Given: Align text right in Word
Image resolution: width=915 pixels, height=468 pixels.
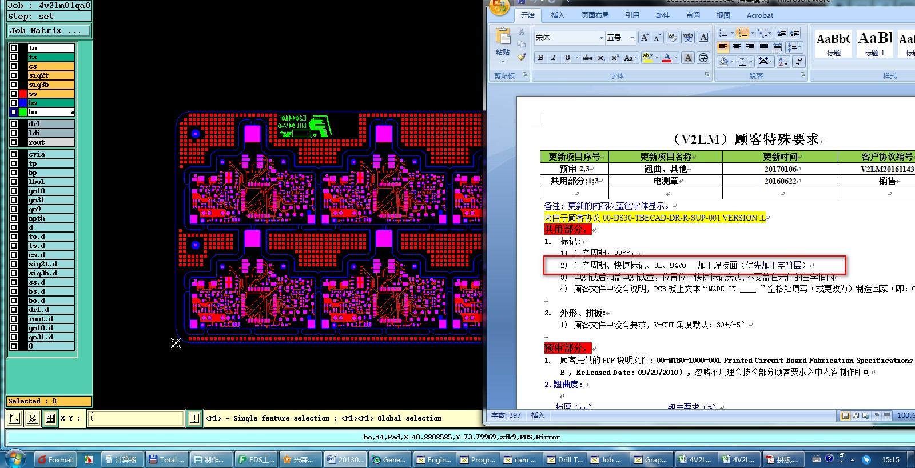Looking at the screenshot, I should (750, 47).
